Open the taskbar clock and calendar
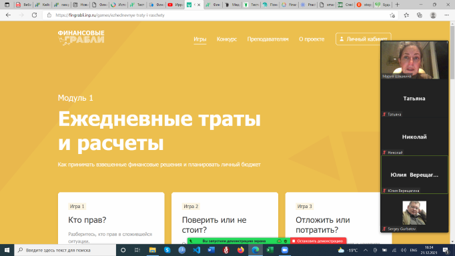Screen dimensions: 455x256 (429, 250)
